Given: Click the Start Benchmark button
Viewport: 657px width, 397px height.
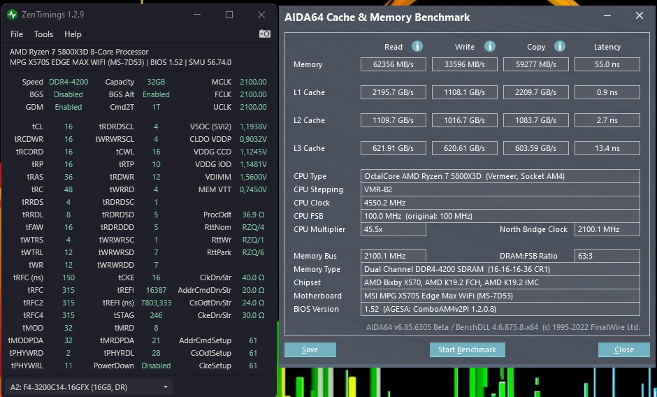Looking at the screenshot, I should click(467, 349).
